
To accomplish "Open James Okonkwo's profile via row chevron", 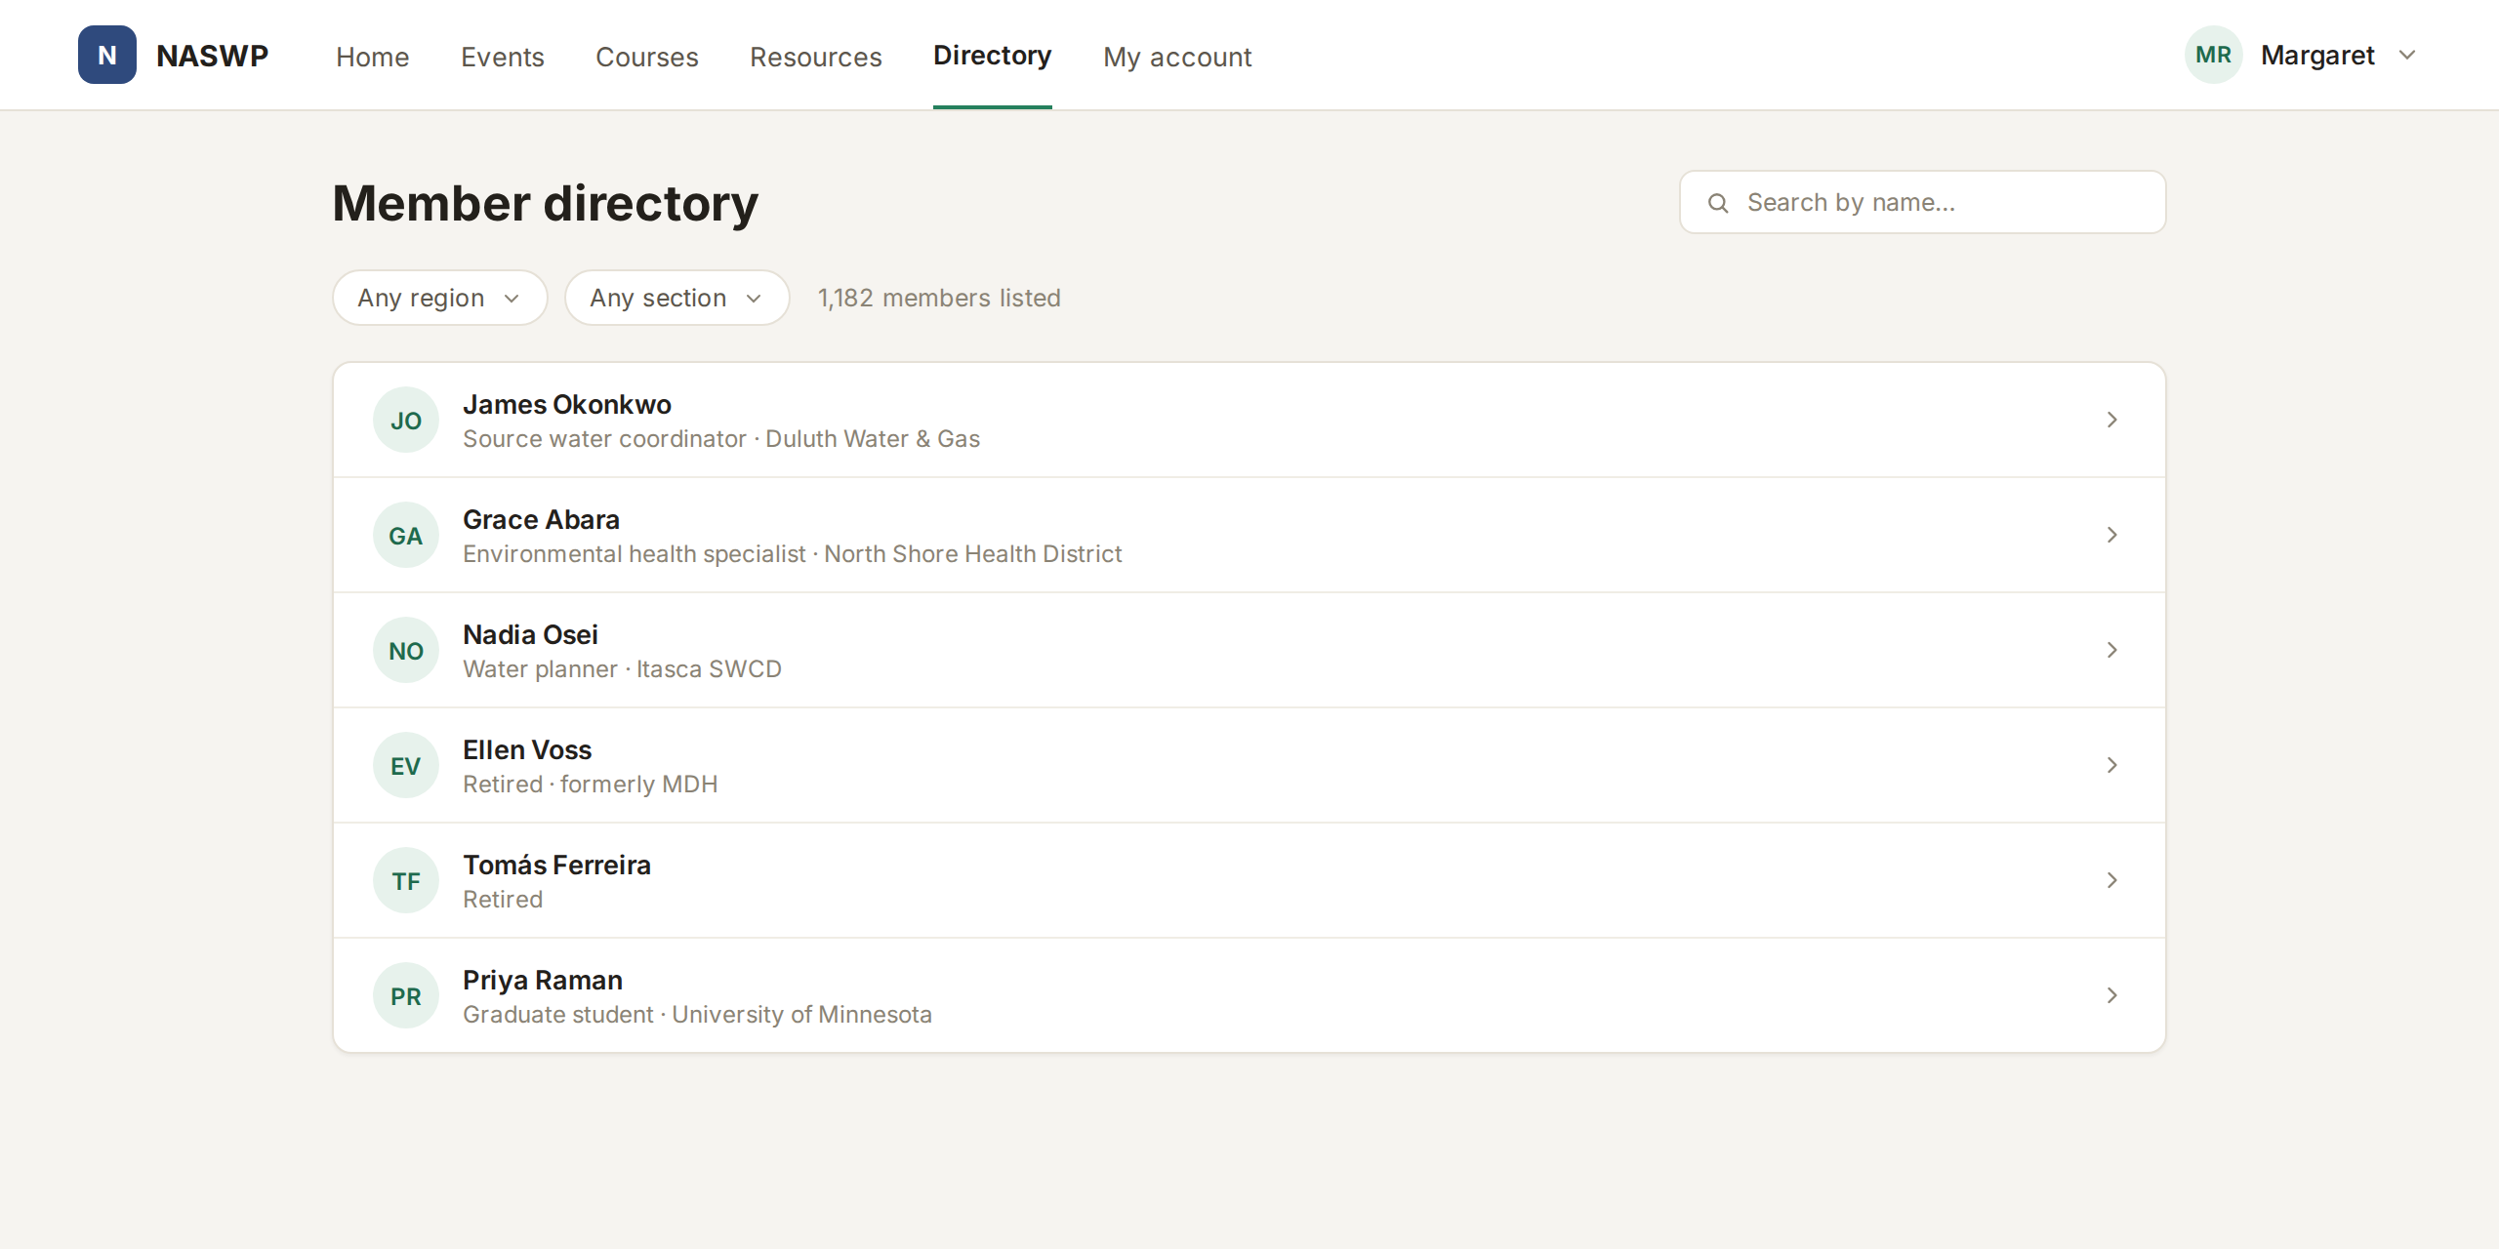I will point(2111,420).
